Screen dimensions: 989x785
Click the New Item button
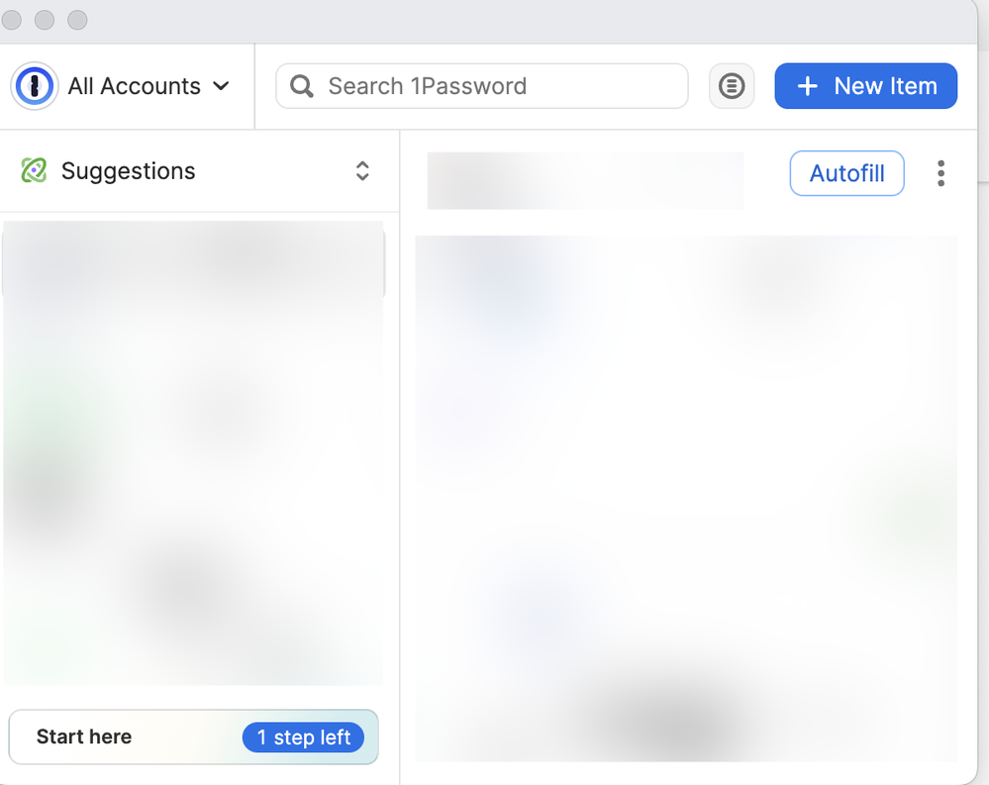tap(866, 86)
